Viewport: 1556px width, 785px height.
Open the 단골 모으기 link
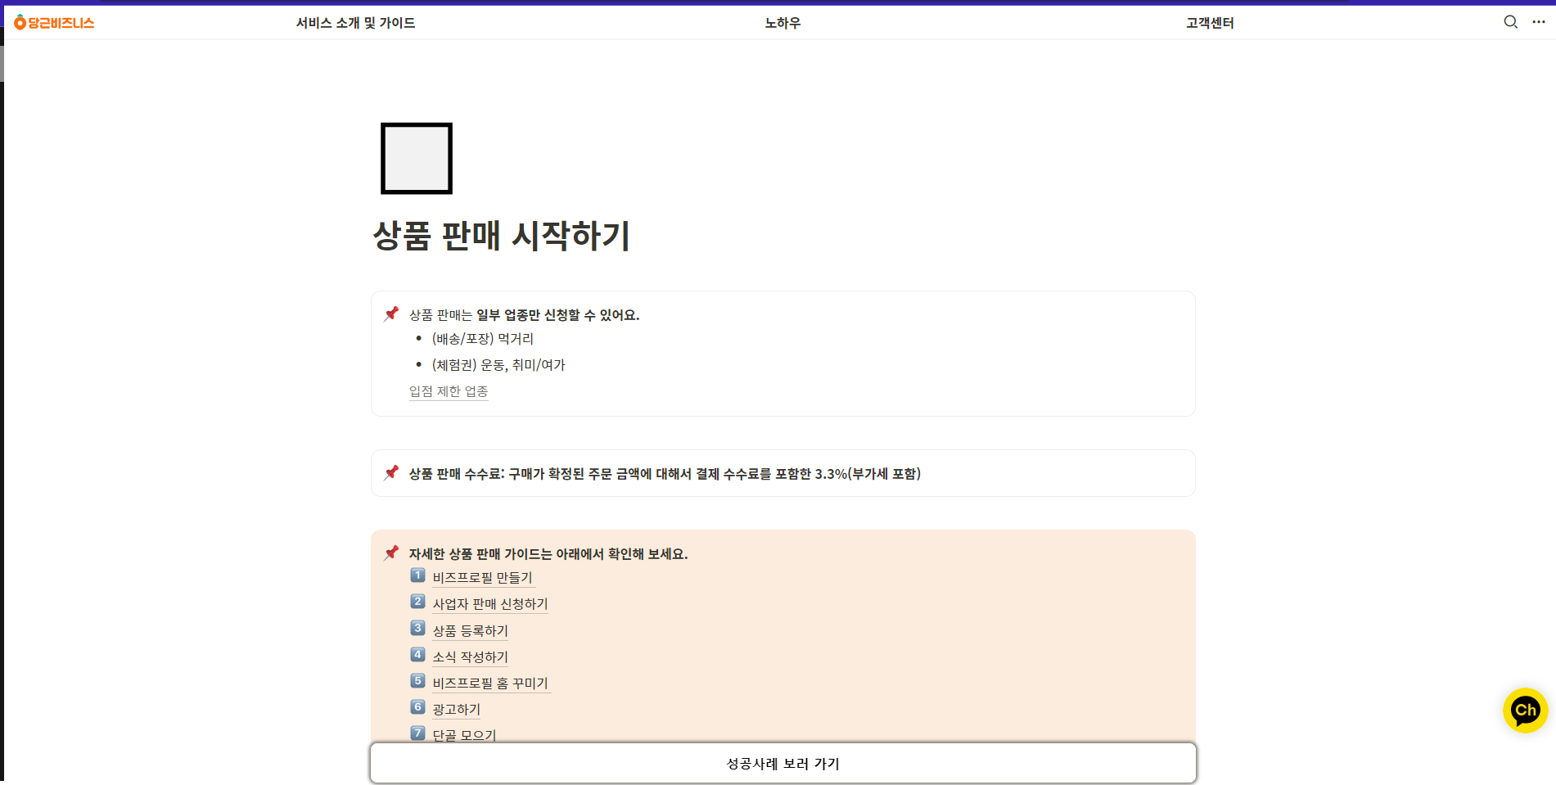click(464, 735)
